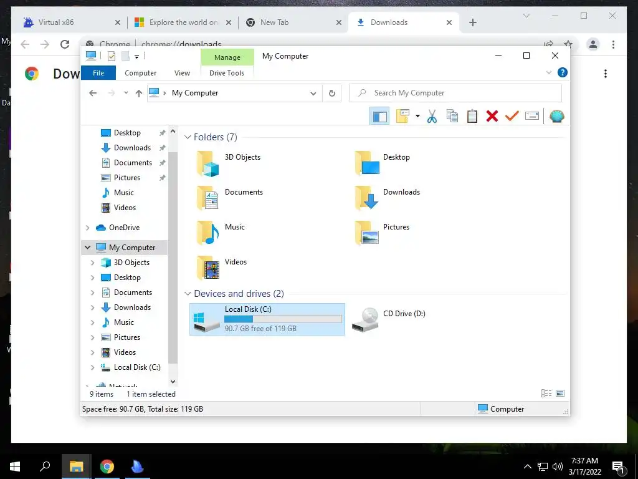Click the Paste clipboard toolbar icon
The image size is (638, 479).
(472, 117)
